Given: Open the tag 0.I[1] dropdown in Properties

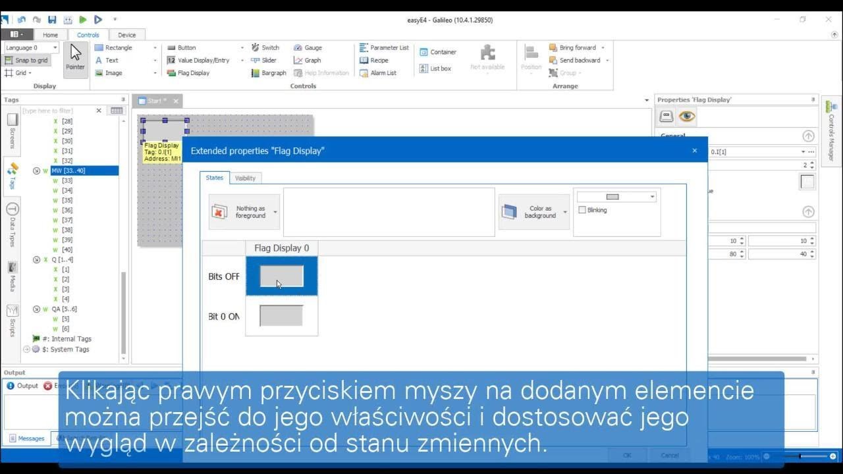Looking at the screenshot, I should tap(803, 152).
